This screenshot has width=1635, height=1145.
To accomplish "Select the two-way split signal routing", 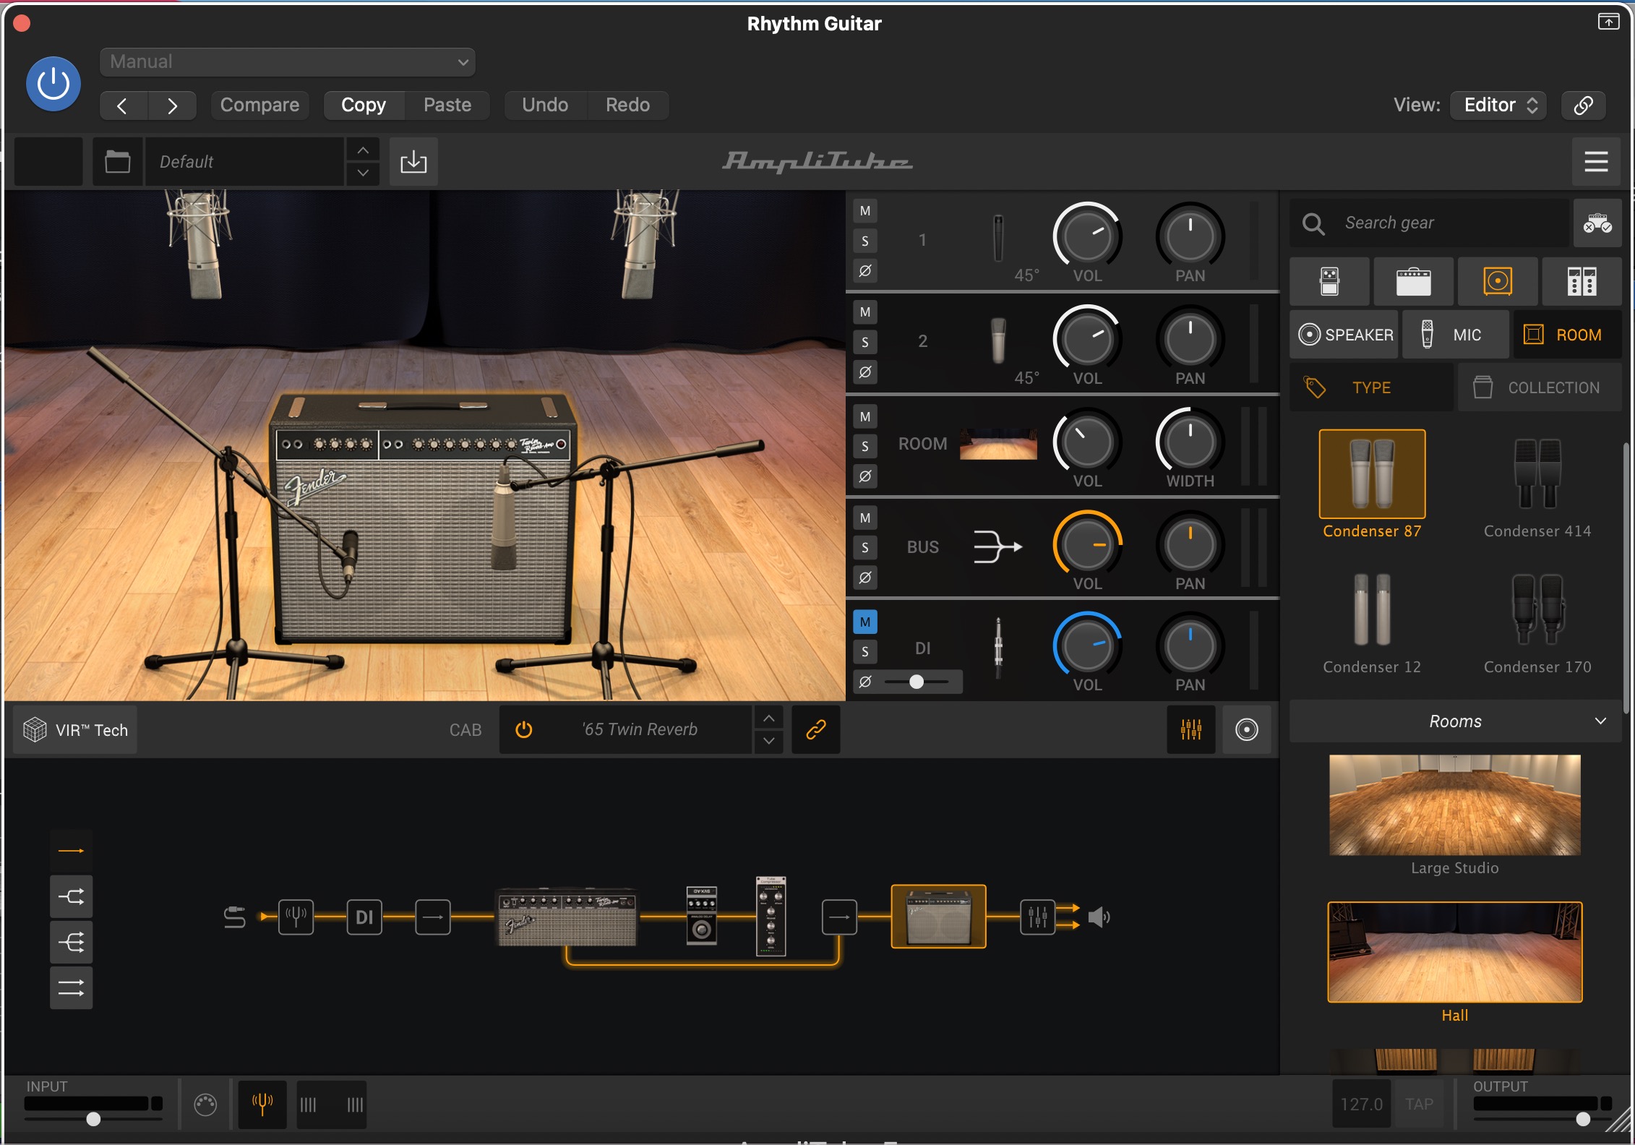I will click(x=71, y=897).
